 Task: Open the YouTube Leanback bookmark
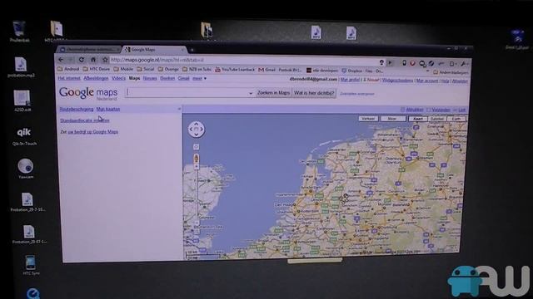point(235,70)
